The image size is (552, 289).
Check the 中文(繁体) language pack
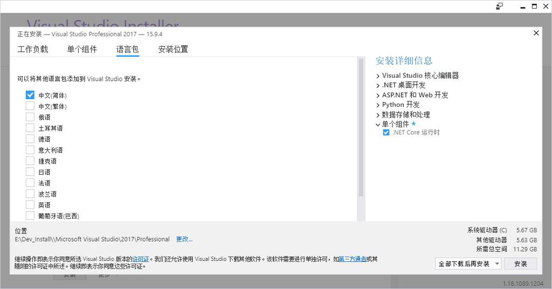(30, 106)
